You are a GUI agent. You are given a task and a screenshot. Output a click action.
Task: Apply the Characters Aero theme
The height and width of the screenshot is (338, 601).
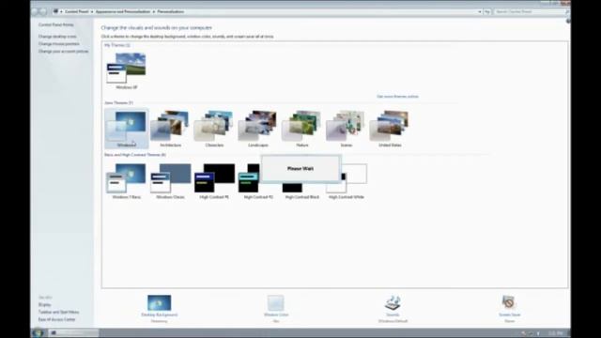point(214,129)
